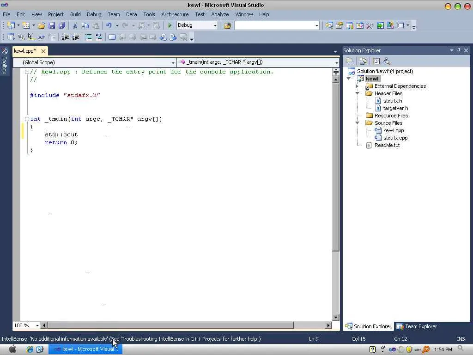The width and height of the screenshot is (473, 355).
Task: Open the Debug solution configuration dropdown
Action: (x=215, y=25)
